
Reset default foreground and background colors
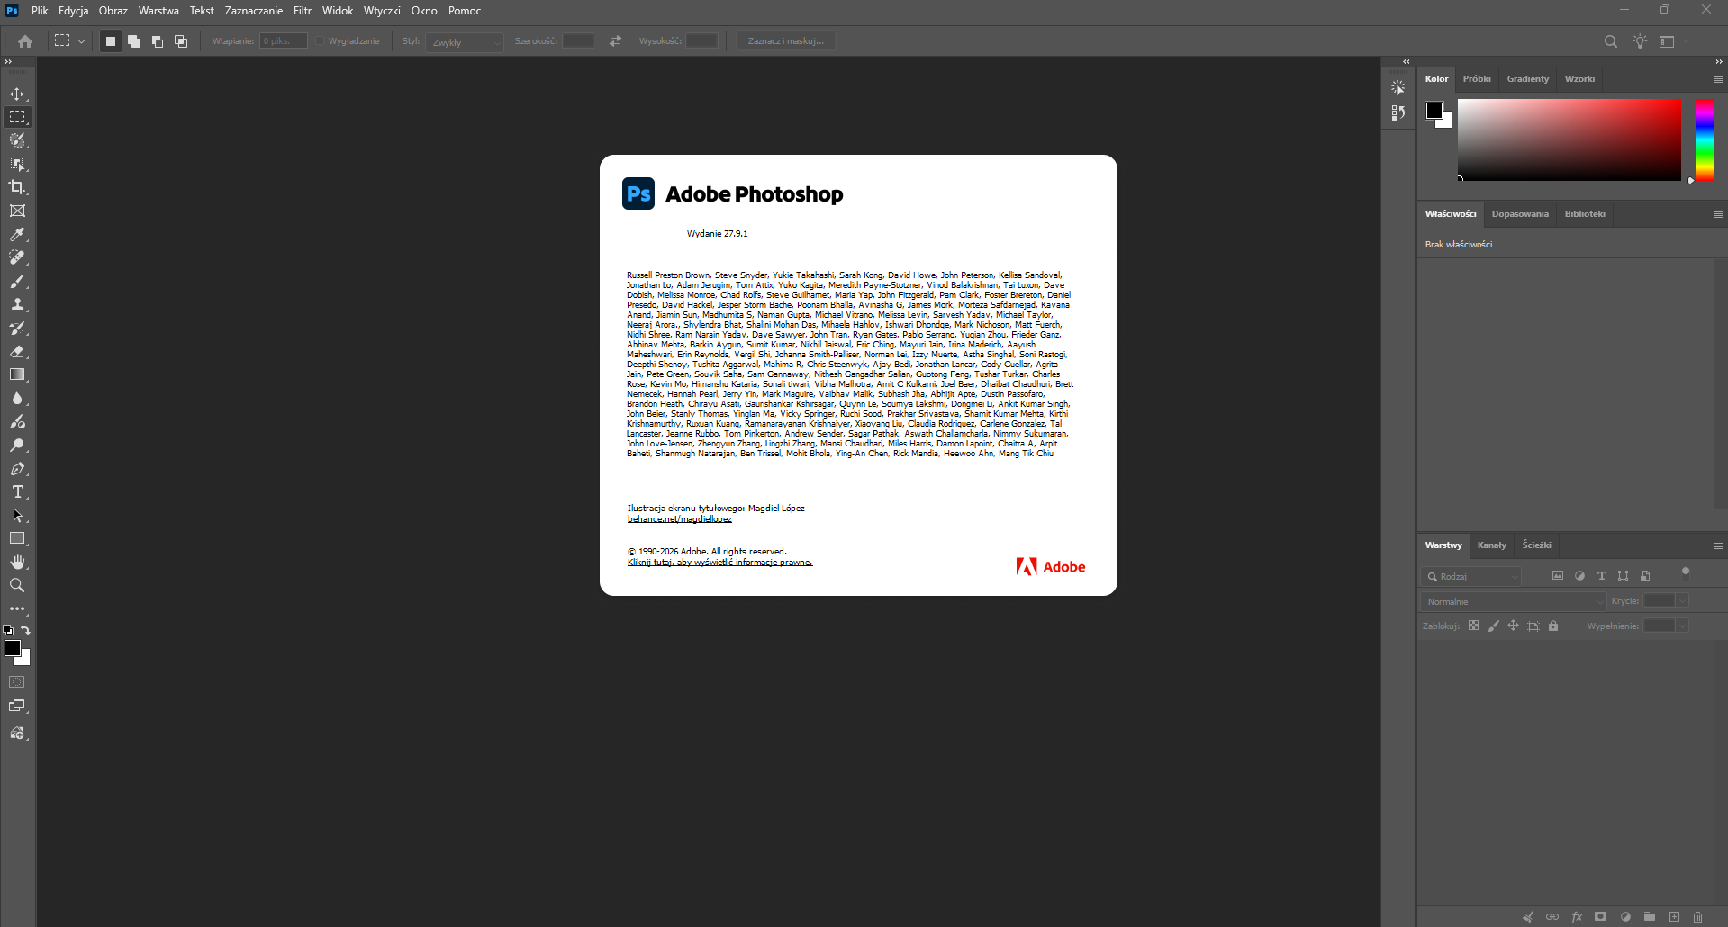[x=8, y=630]
